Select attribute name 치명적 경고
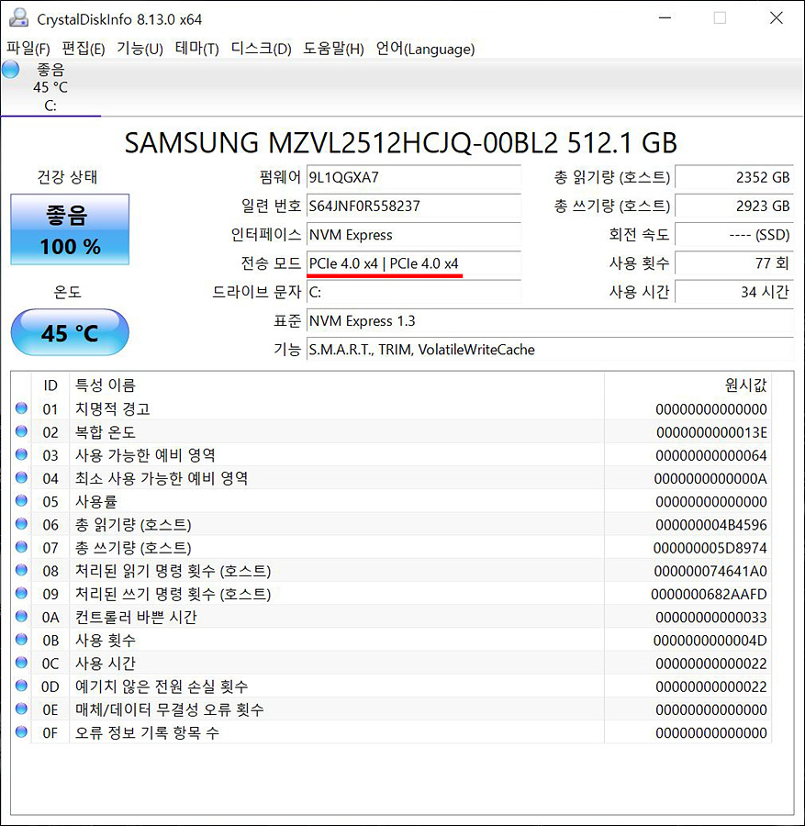Viewport: 805px width, 826px height. (113, 408)
